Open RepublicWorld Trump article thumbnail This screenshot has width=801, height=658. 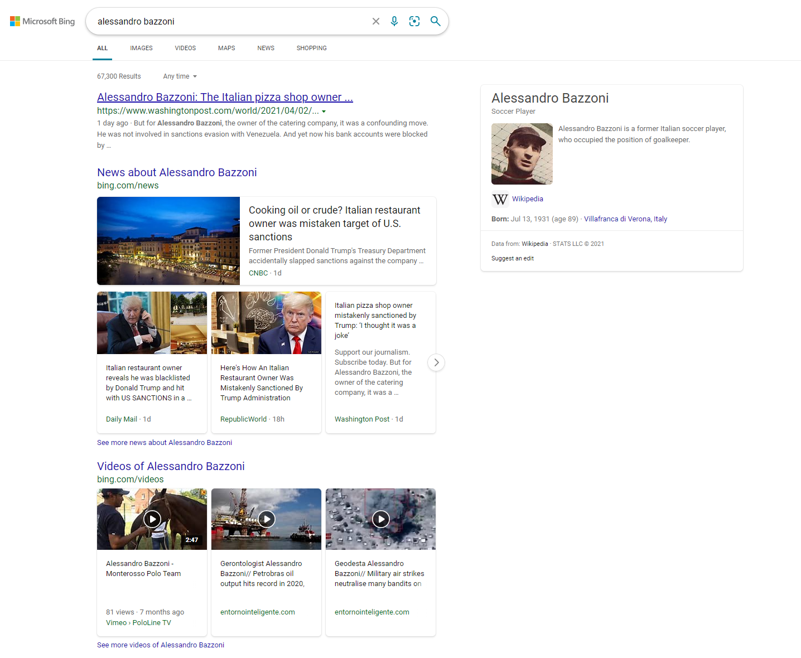point(266,323)
